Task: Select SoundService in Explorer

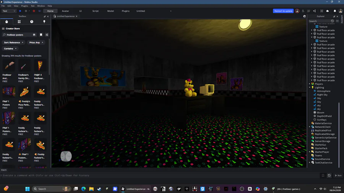Action: pyautogui.click(x=322, y=159)
